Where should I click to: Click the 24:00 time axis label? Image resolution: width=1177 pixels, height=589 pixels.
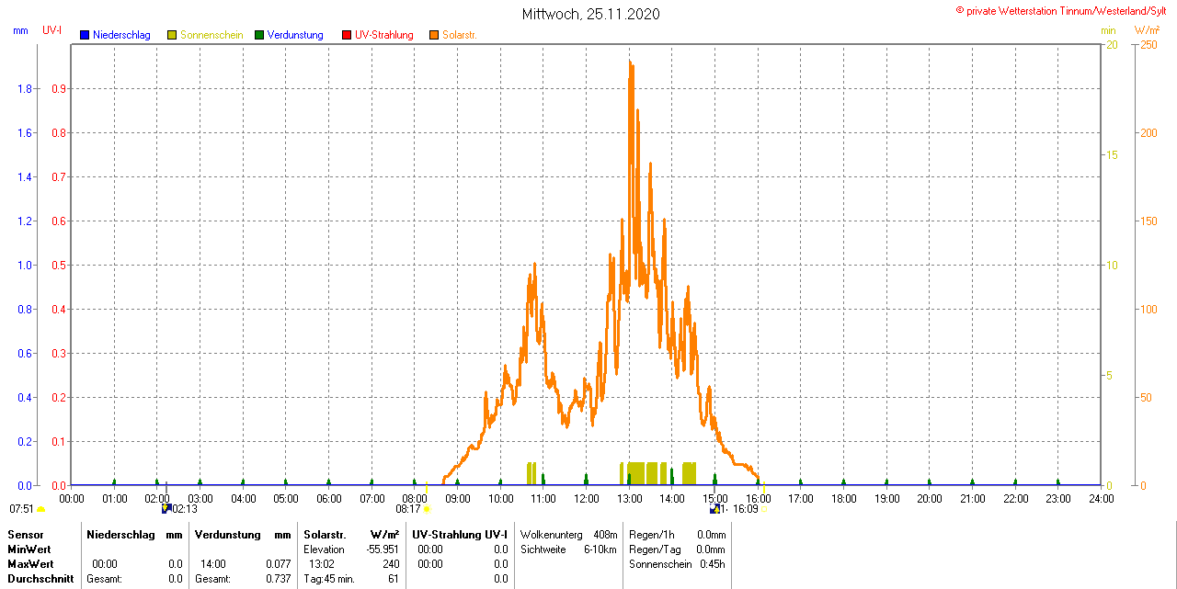pyautogui.click(x=1101, y=498)
